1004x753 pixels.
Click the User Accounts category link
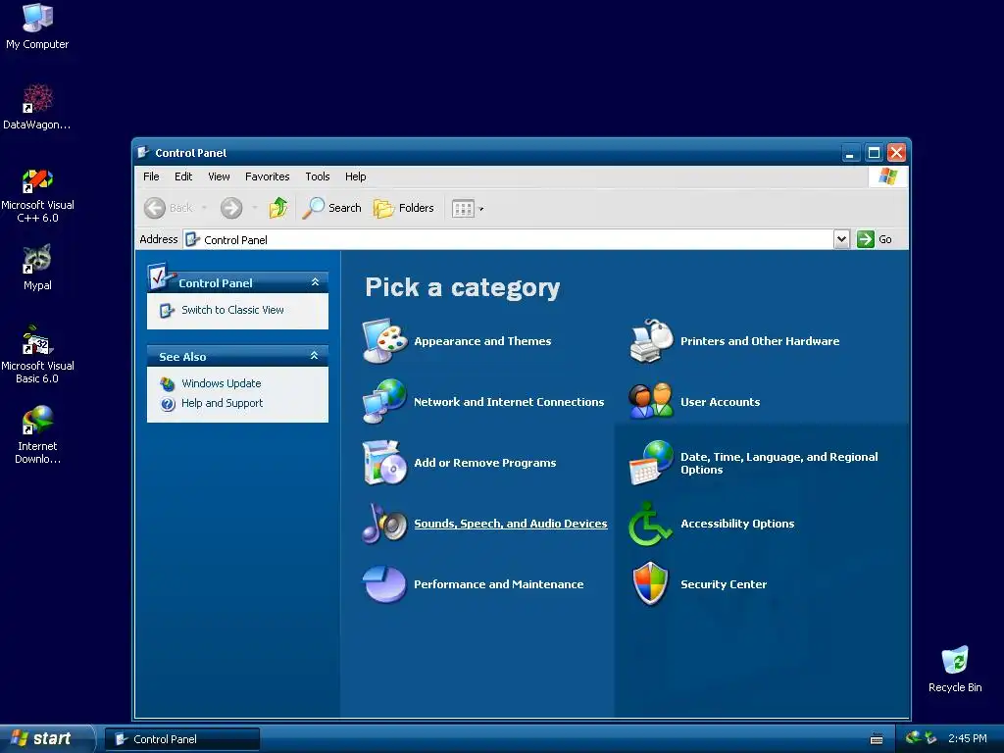tap(720, 402)
